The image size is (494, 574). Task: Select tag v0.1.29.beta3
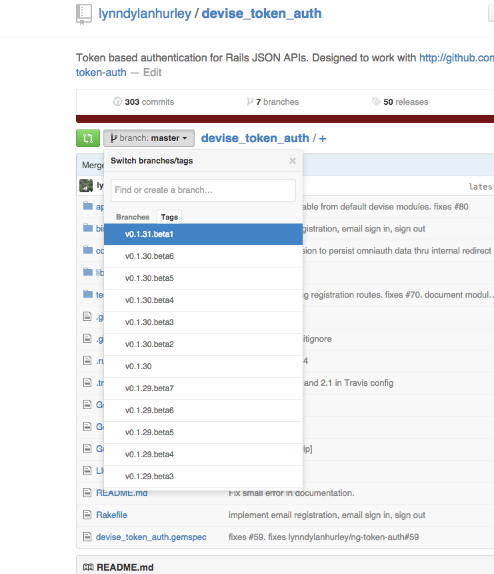[x=203, y=477]
